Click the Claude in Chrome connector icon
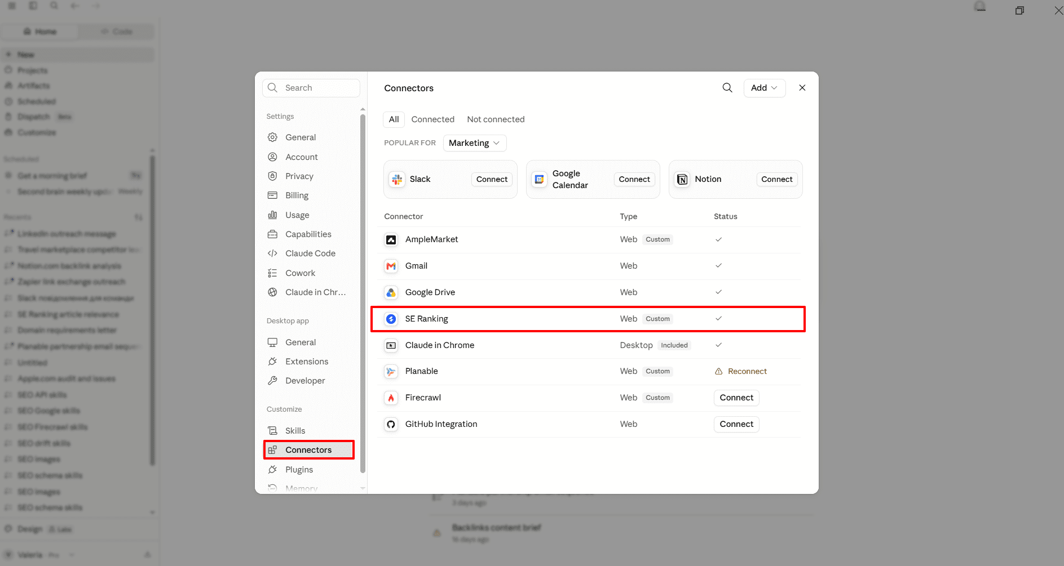 point(391,345)
